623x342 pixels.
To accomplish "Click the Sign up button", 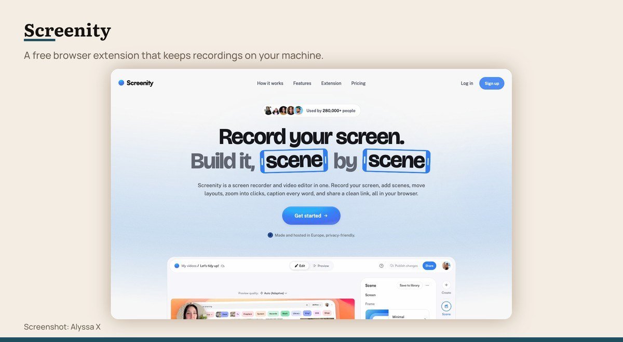I will pos(492,83).
